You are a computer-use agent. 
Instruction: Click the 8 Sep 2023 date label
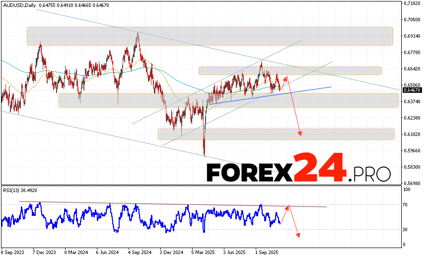(13, 252)
